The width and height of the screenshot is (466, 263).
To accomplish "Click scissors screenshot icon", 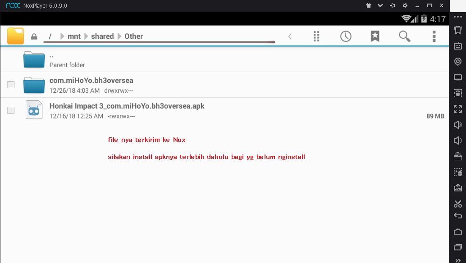I will coord(458,204).
